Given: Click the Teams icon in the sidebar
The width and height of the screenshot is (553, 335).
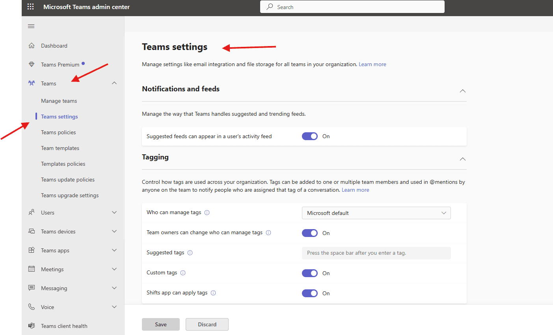Looking at the screenshot, I should click(31, 83).
